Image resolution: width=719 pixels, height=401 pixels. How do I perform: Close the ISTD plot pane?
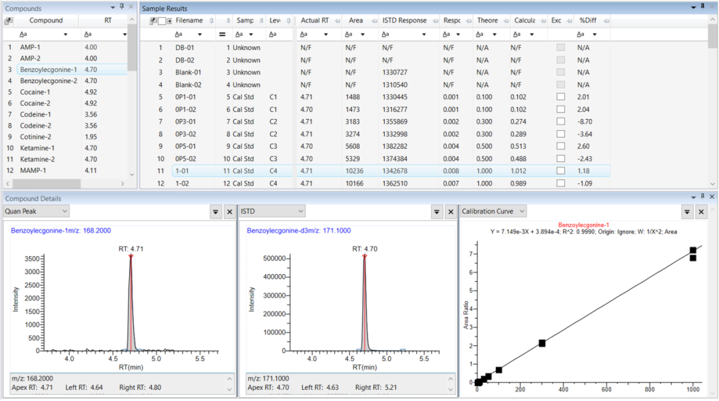coord(451,211)
